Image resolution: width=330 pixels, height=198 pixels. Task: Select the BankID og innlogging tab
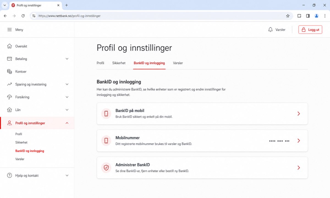[149, 63]
